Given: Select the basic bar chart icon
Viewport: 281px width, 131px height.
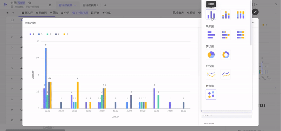Looking at the screenshot, I should 211,35.
